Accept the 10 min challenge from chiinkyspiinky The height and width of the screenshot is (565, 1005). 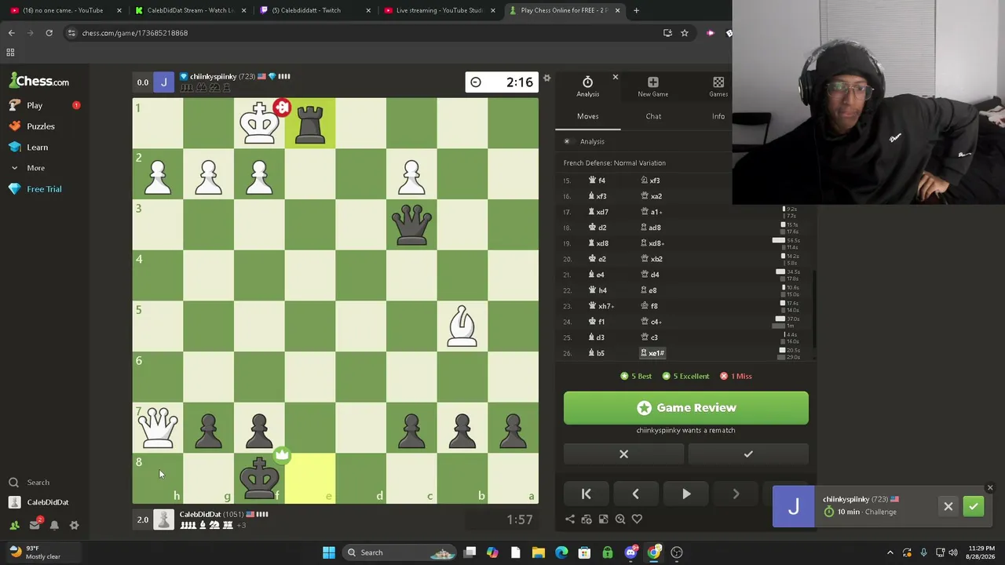pyautogui.click(x=974, y=506)
